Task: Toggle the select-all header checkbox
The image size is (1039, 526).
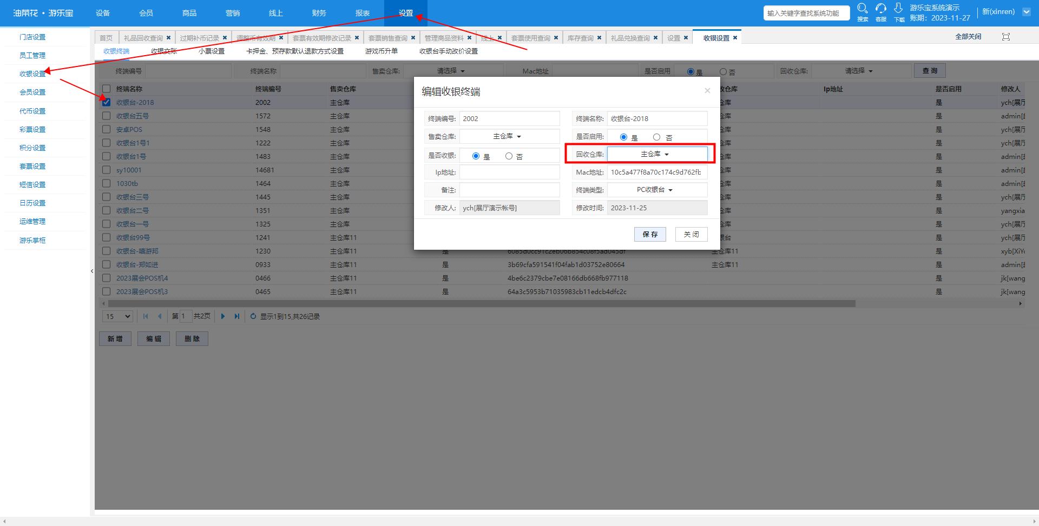Action: [x=107, y=89]
